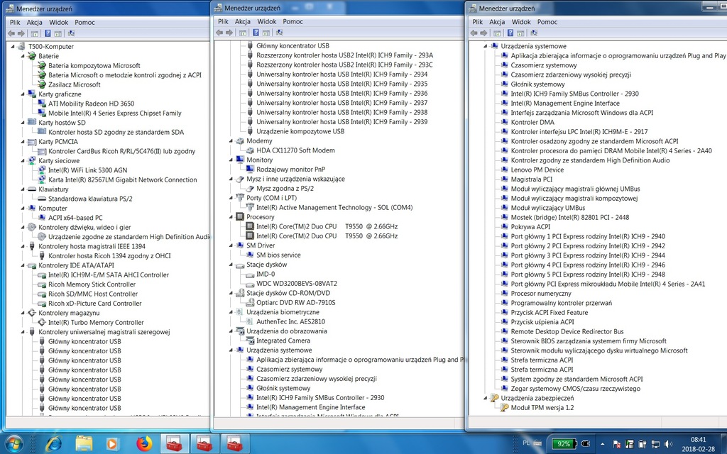The image size is (727, 454).
Task: Select HDA CX11270 Soft Modem
Action: click(295, 150)
